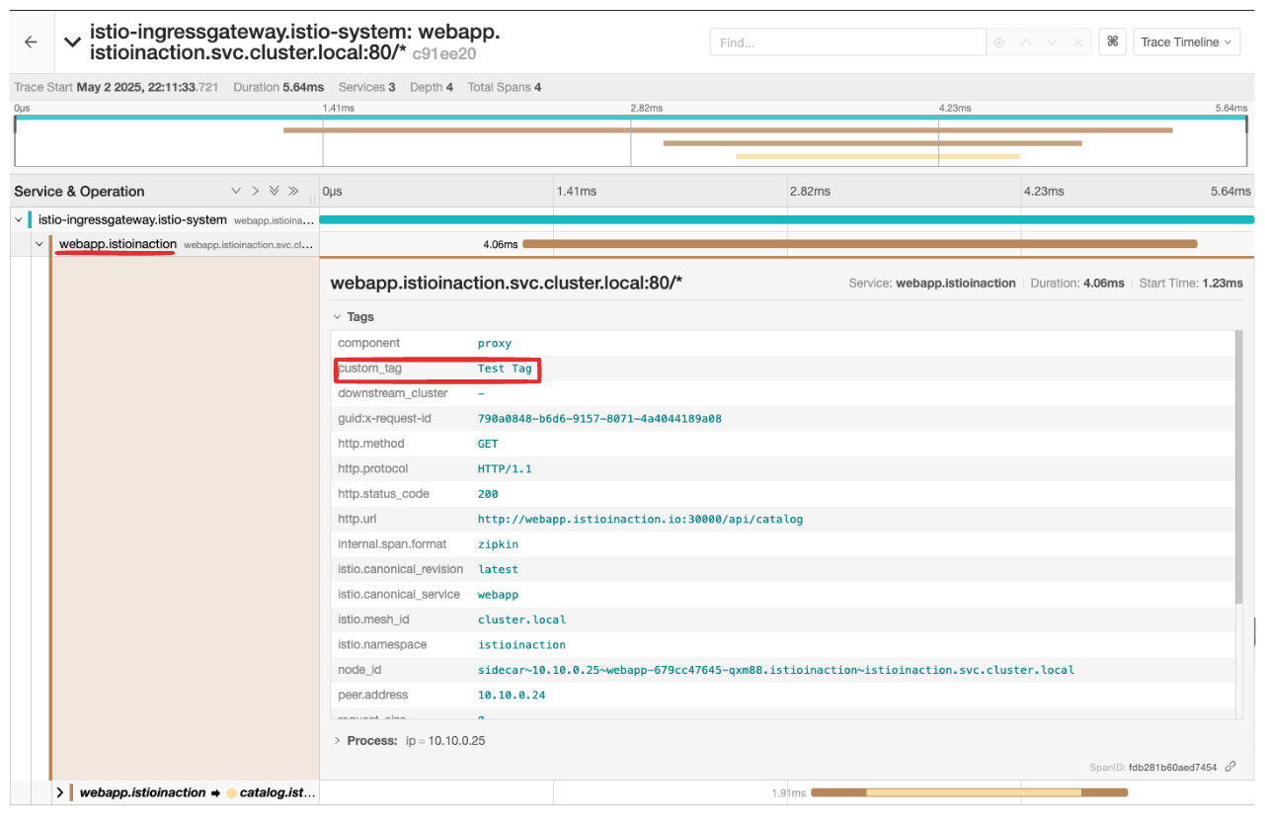Click the 1.91ms catalog span bar
Screen dimensions: 1265x827
coord(969,792)
